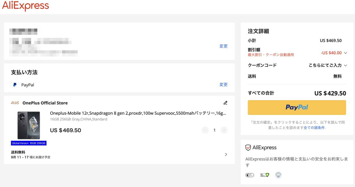The image size is (355, 187).
Task: Increase quantity with the plus button
Action: click(x=224, y=130)
